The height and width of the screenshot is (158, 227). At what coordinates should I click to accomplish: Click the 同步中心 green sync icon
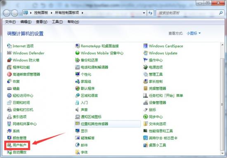[x=146, y=117]
